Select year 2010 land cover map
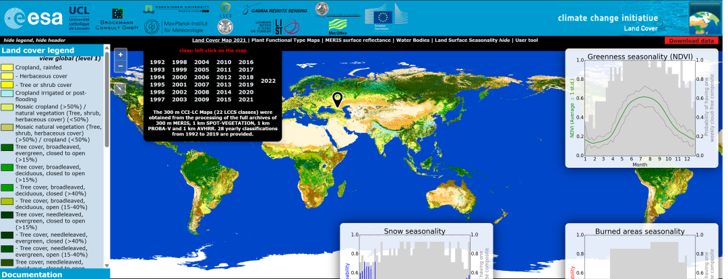The width and height of the screenshot is (728, 279). [224, 62]
